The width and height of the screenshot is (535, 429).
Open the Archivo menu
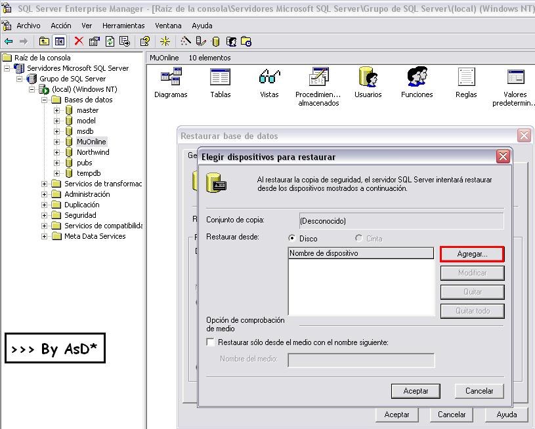coord(28,26)
